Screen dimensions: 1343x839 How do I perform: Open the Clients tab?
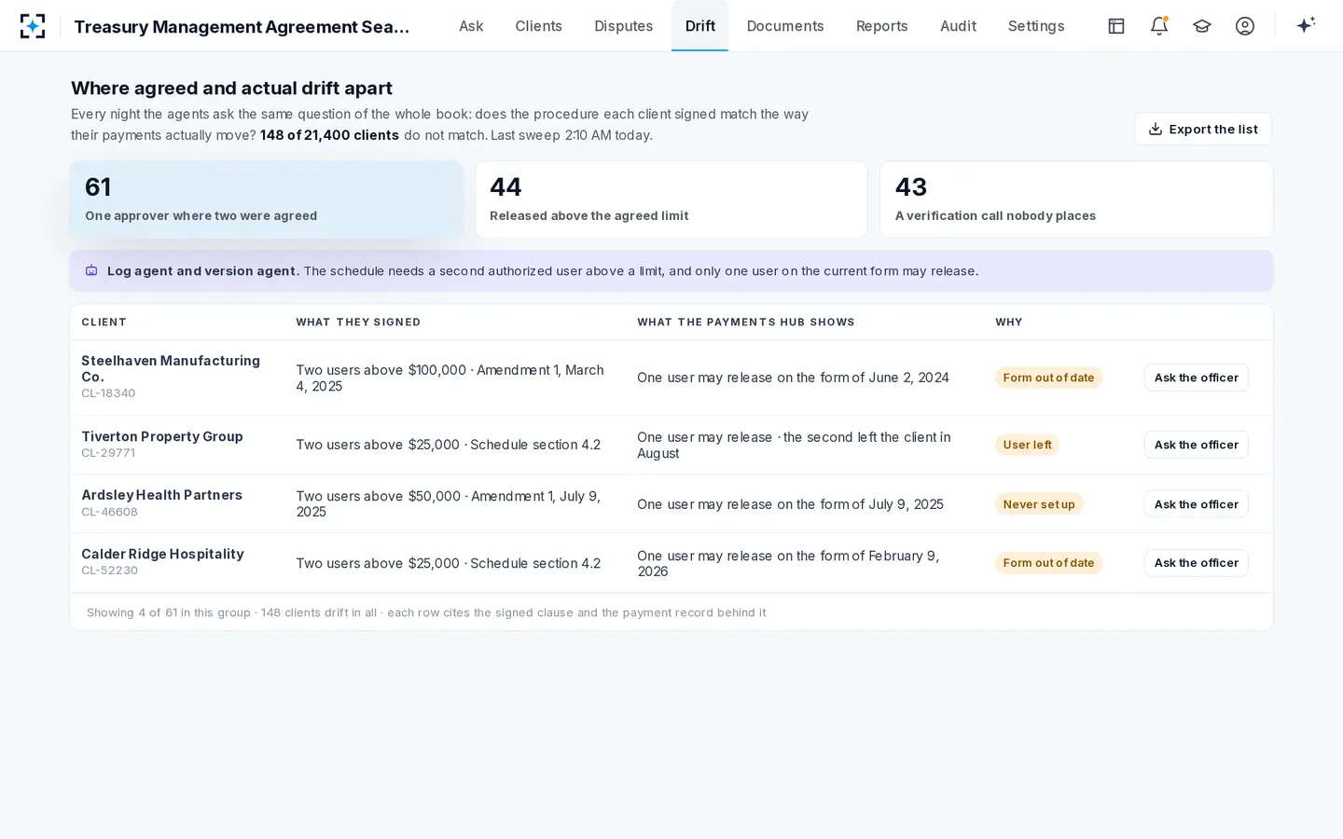pyautogui.click(x=538, y=26)
